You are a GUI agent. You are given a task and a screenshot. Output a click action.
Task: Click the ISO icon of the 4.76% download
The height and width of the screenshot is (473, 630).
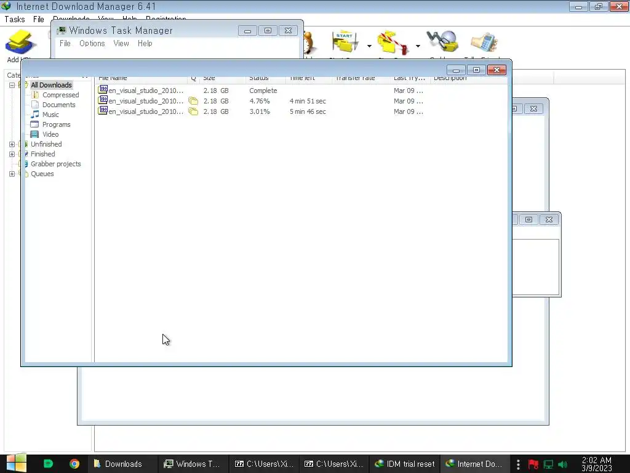coord(103,100)
